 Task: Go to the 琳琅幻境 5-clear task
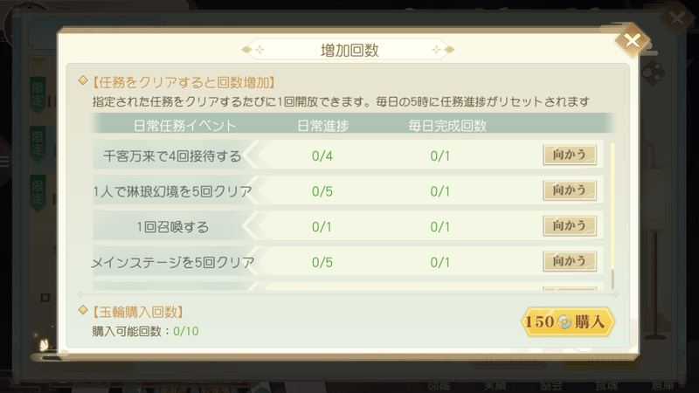click(570, 191)
